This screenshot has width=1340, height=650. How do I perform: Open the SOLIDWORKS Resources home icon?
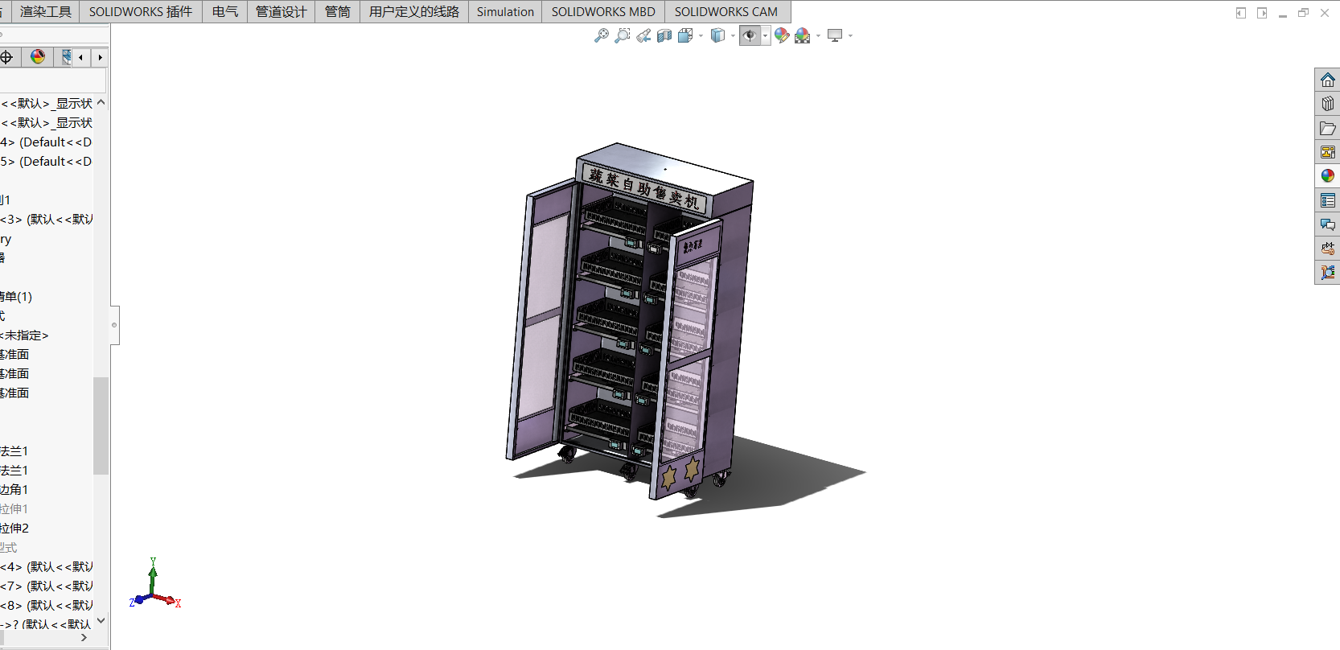coord(1328,80)
